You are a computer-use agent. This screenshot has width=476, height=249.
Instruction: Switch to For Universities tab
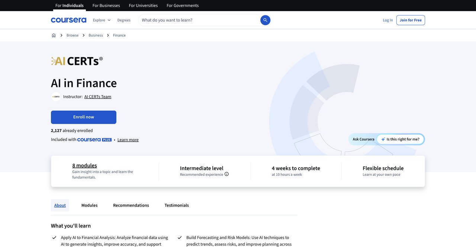143,6
